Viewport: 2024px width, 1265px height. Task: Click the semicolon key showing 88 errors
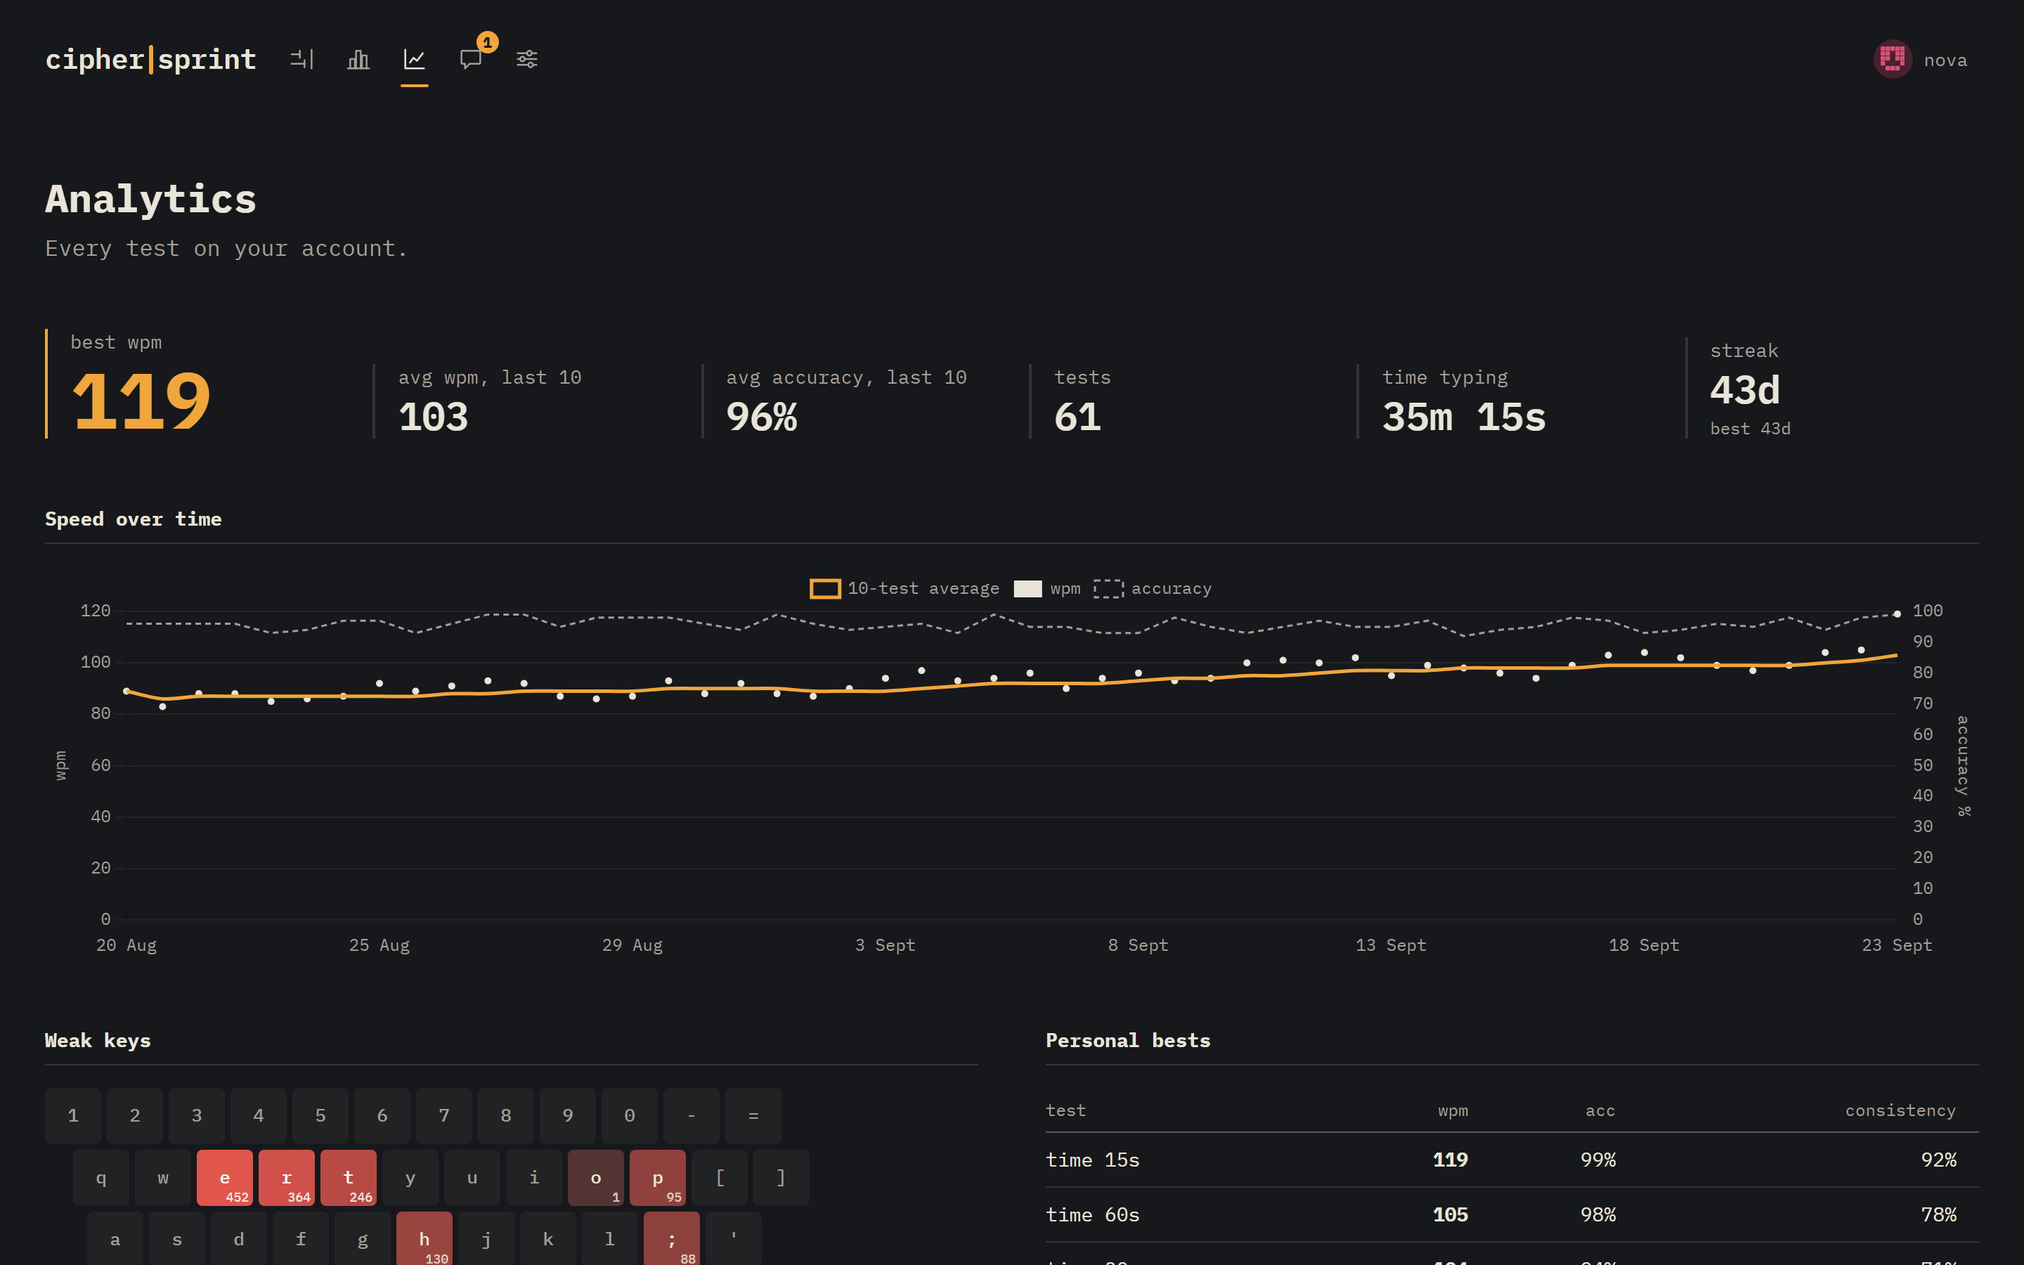[x=672, y=1238]
